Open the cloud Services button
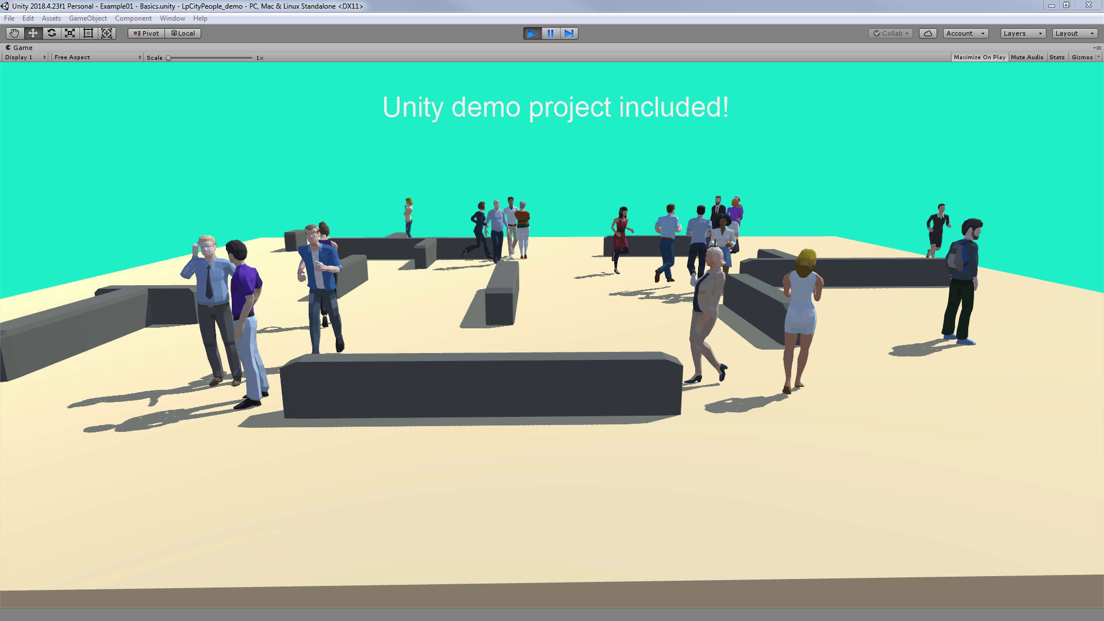The width and height of the screenshot is (1104, 621). [x=928, y=33]
